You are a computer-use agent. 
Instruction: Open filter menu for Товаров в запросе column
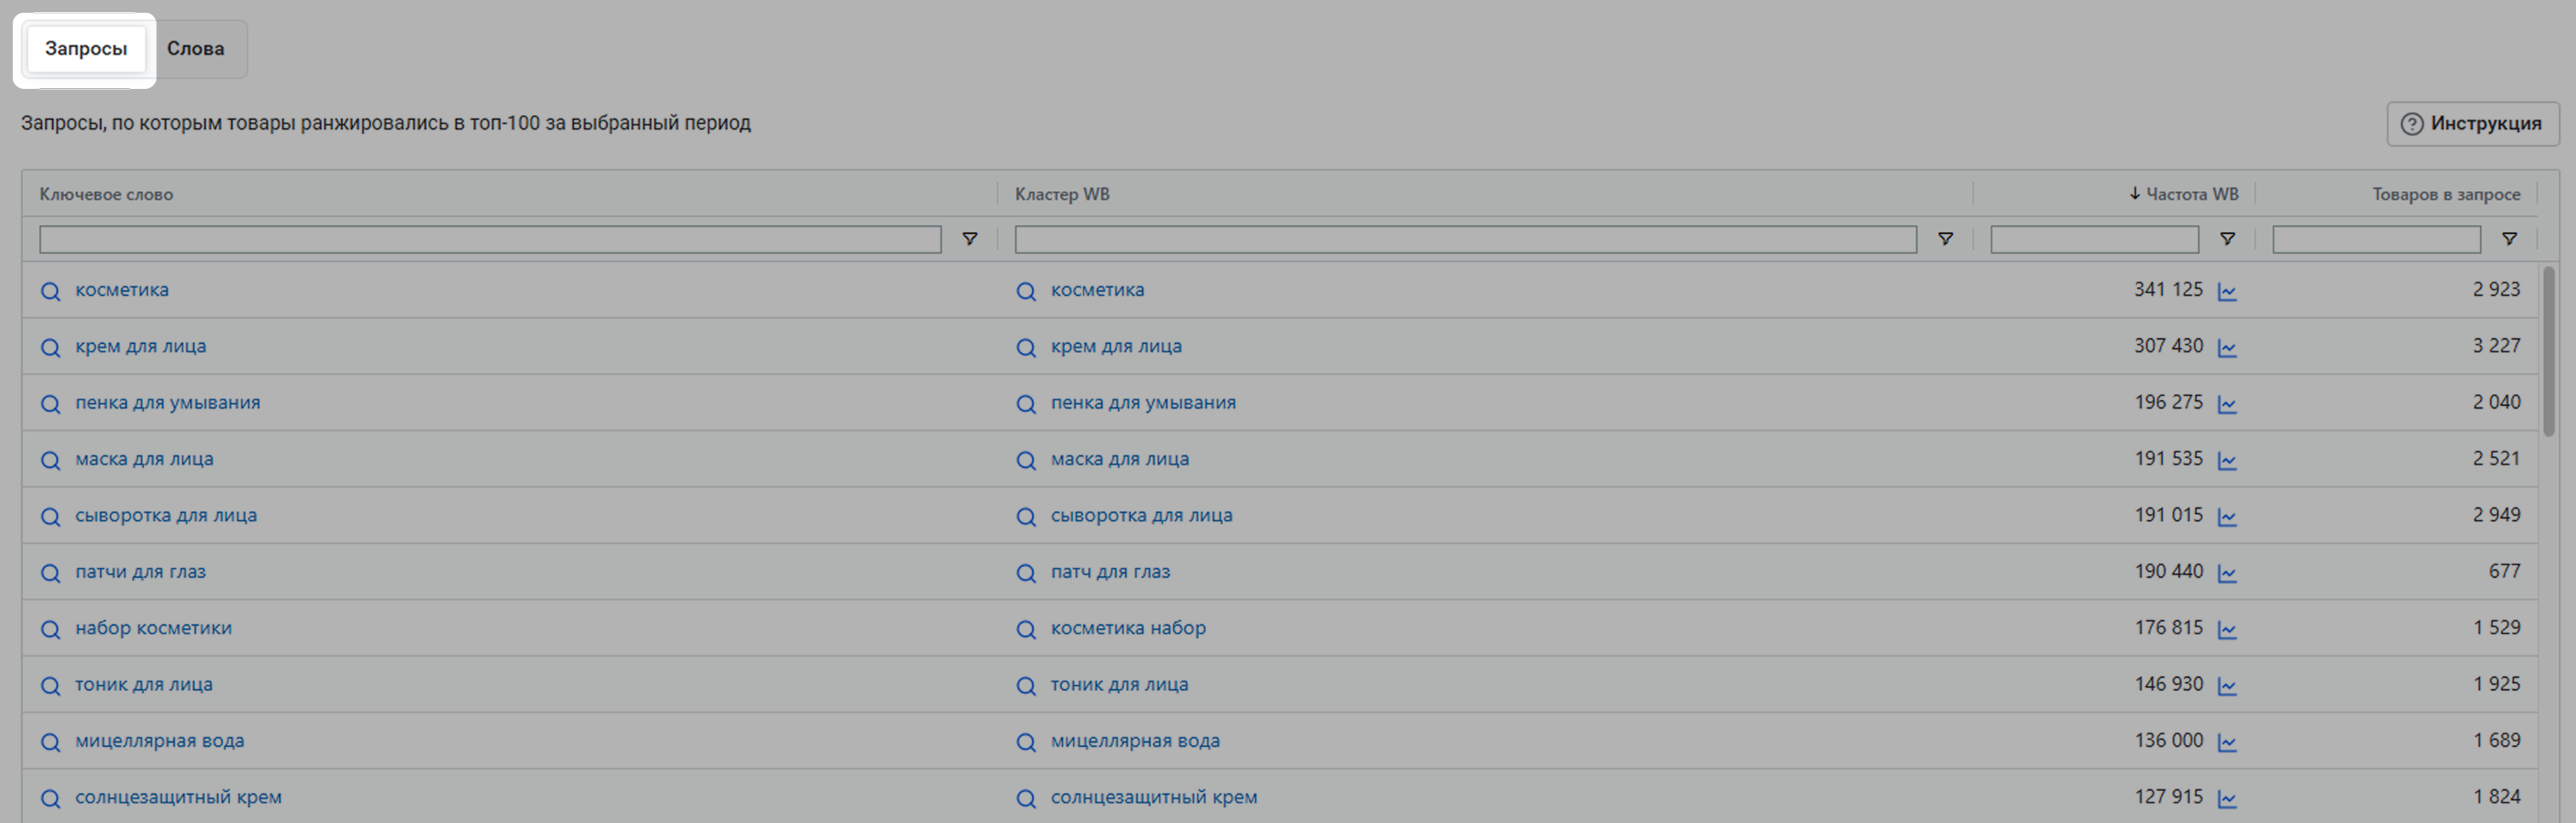(2509, 239)
